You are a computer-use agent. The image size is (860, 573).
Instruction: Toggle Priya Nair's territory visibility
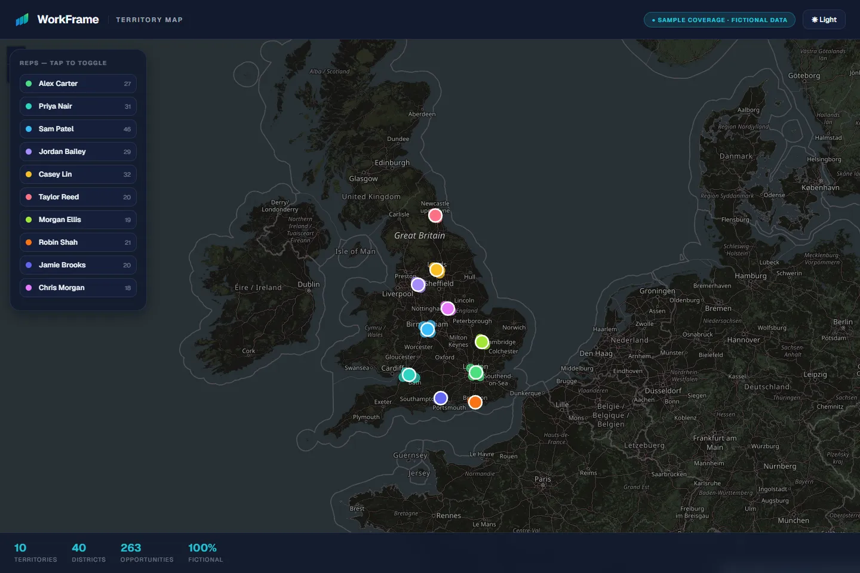point(78,106)
